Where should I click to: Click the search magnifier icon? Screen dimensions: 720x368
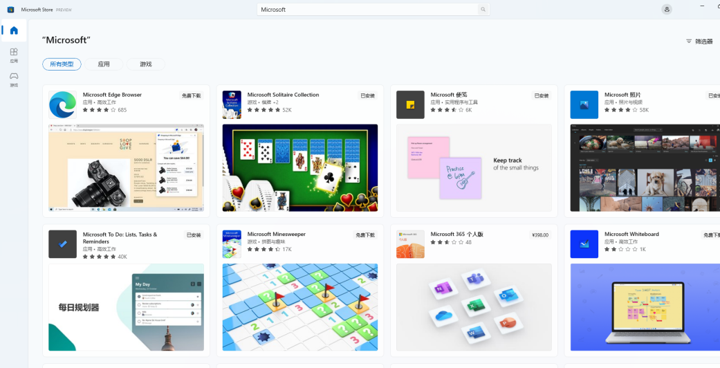(x=483, y=9)
